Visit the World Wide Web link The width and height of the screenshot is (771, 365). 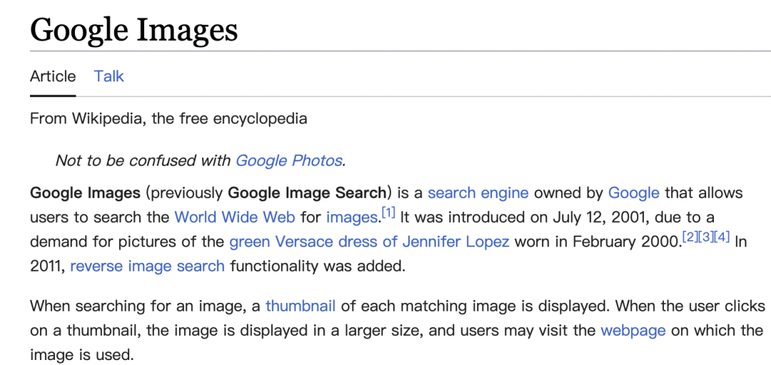click(x=235, y=217)
